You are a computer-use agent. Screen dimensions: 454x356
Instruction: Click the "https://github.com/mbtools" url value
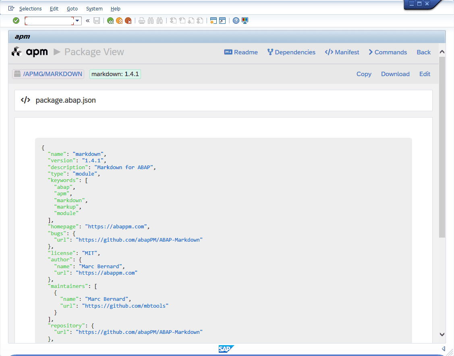pos(125,306)
